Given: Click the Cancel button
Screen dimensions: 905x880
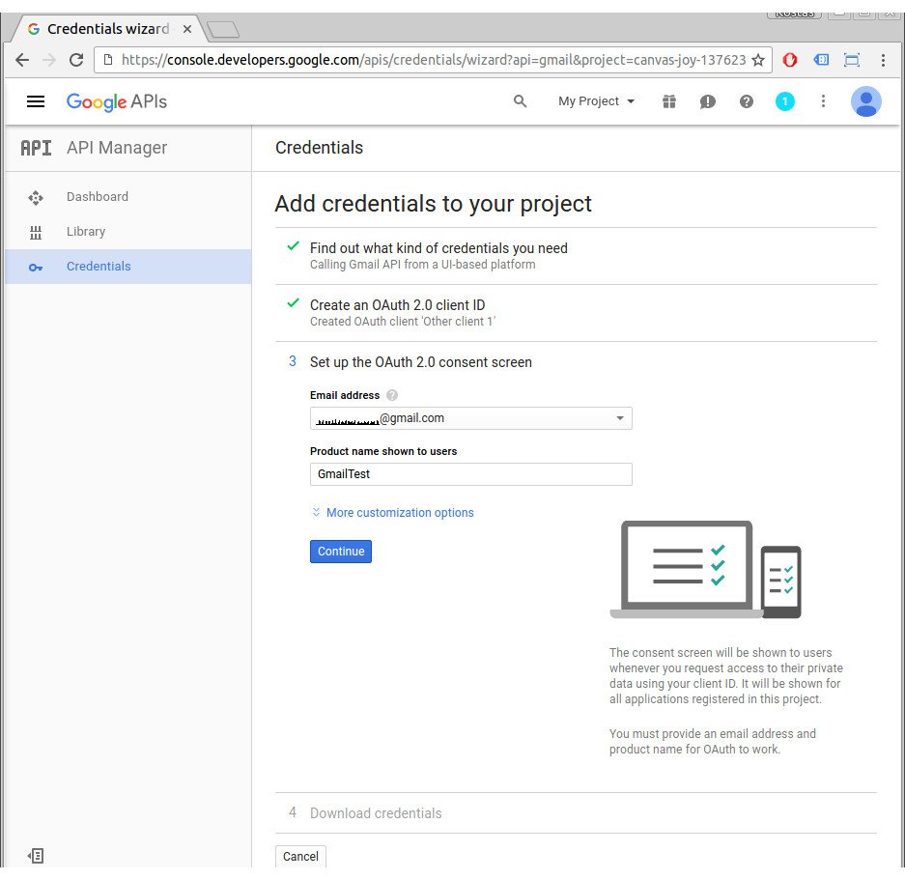Looking at the screenshot, I should pos(300,856).
